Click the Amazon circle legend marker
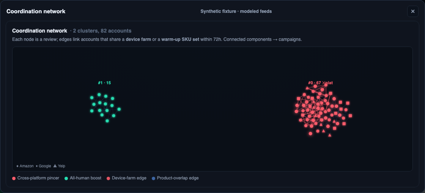The image size is (425, 193). coord(17,166)
